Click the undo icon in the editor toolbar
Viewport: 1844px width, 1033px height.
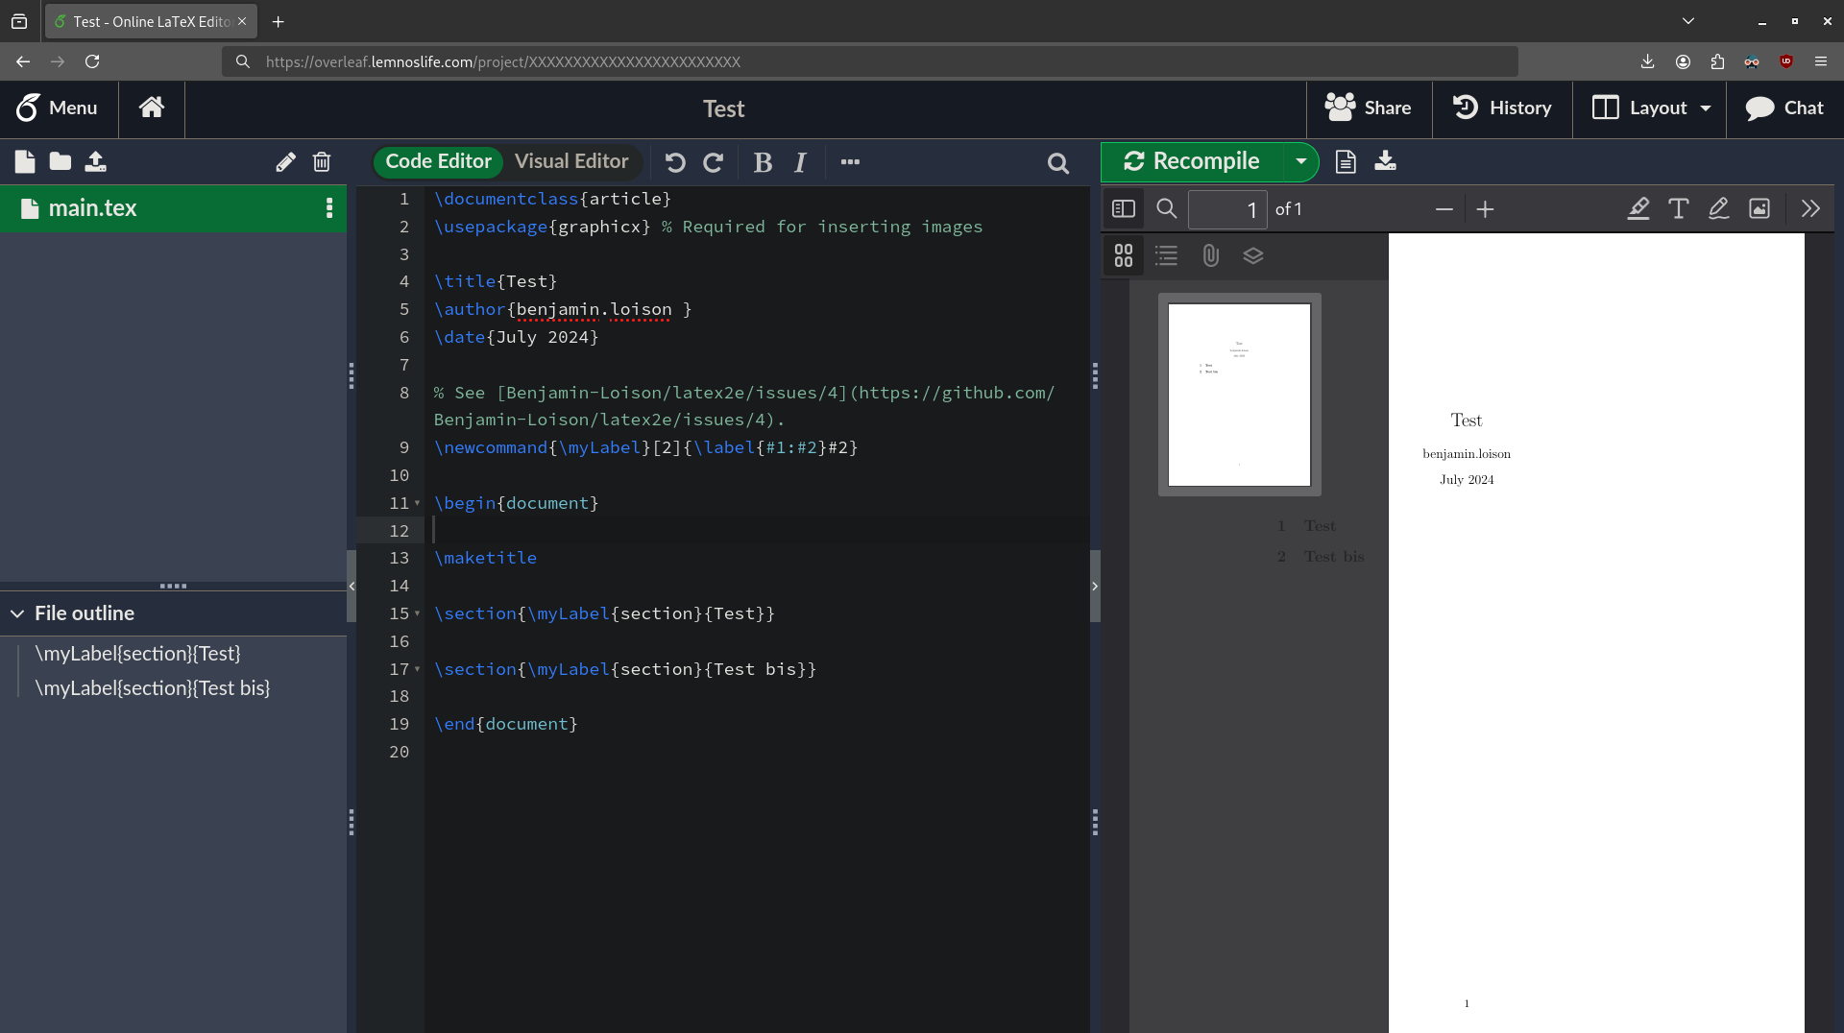pos(675,162)
